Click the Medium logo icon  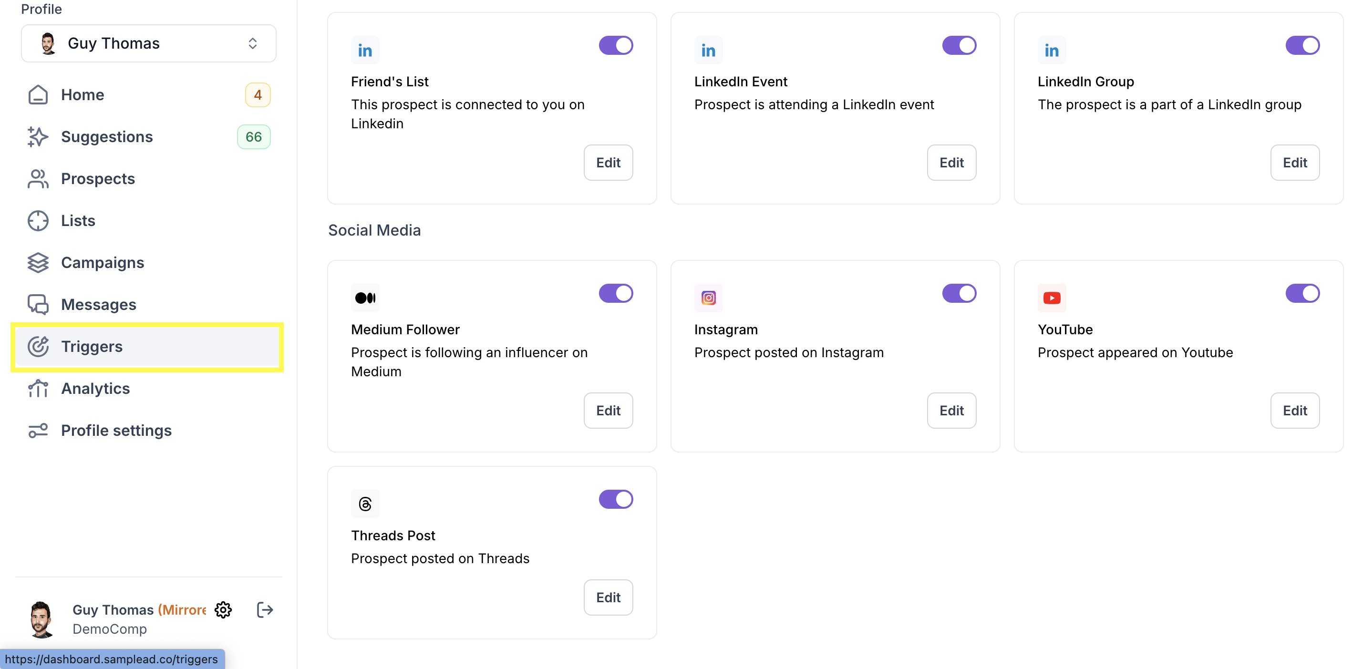365,298
